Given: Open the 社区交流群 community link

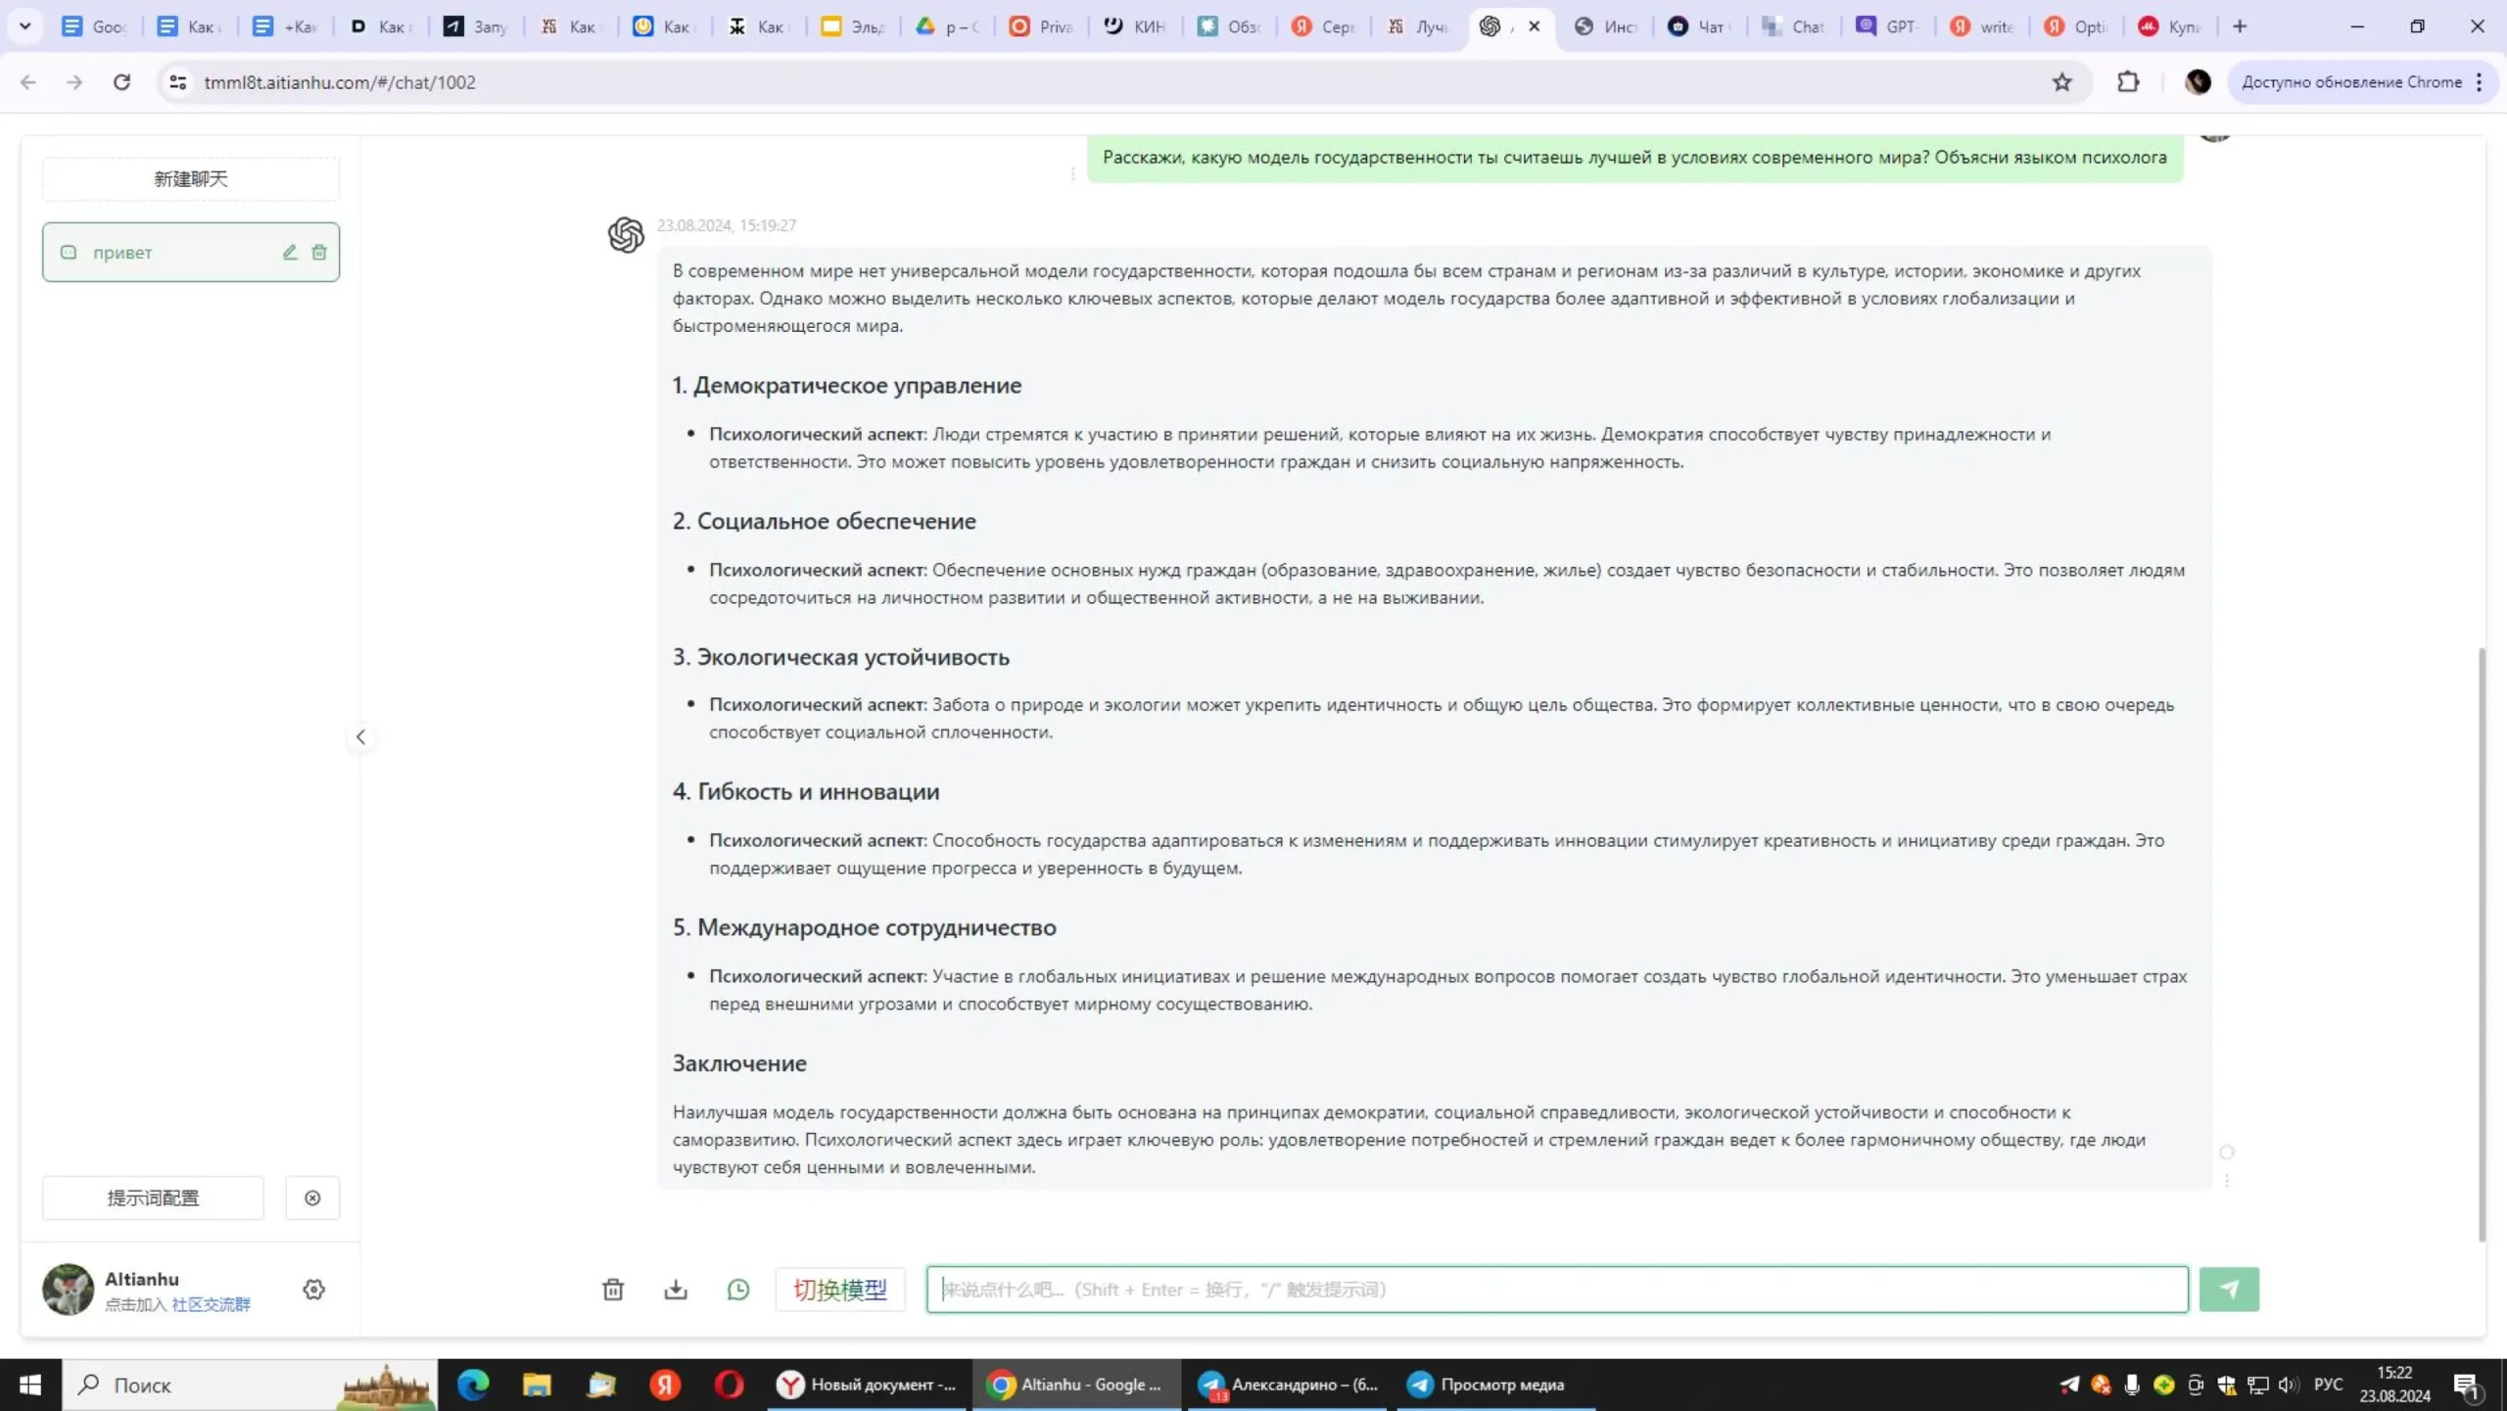Looking at the screenshot, I should coord(211,1304).
